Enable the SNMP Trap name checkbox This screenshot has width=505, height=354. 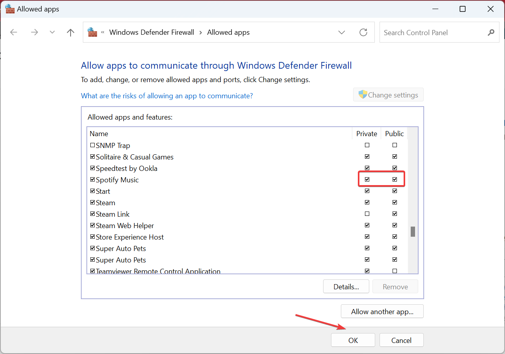tap(93, 145)
